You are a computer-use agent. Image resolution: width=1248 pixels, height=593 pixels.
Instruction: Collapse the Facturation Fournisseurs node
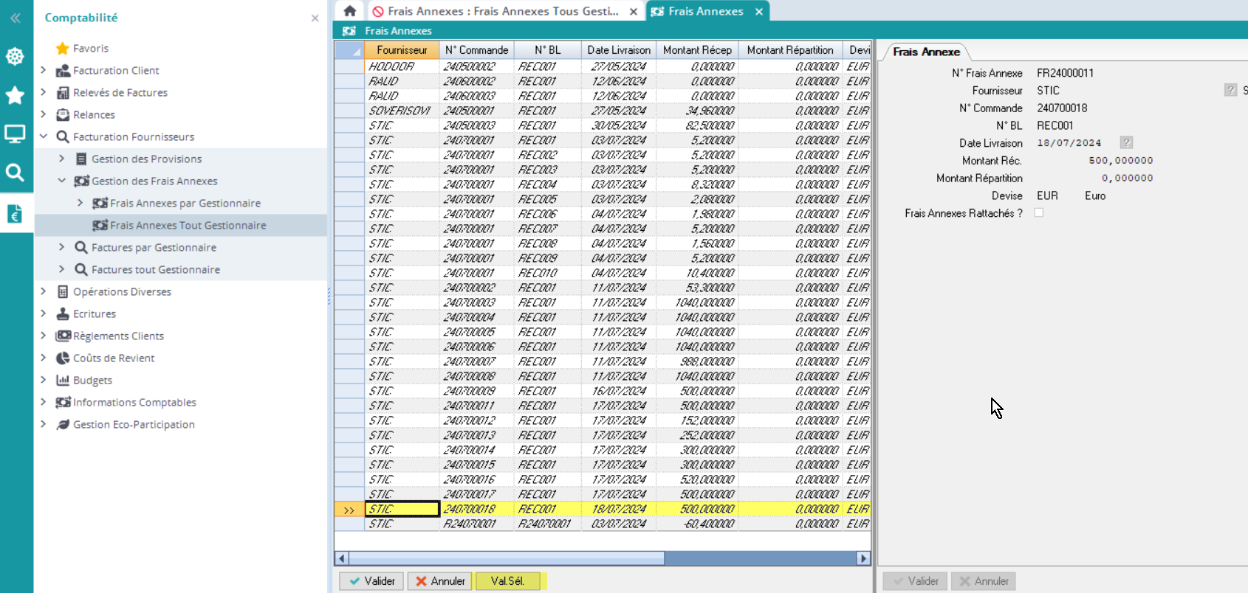coord(44,136)
